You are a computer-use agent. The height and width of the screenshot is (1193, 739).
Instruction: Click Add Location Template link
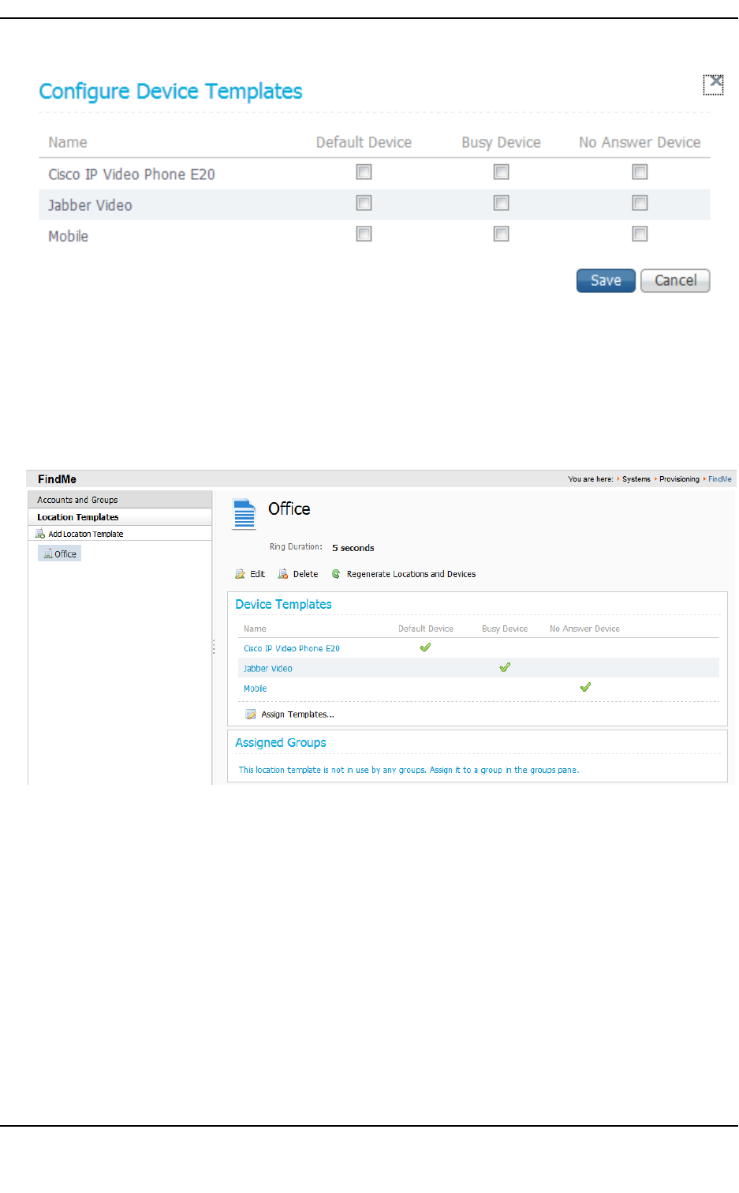click(86, 535)
